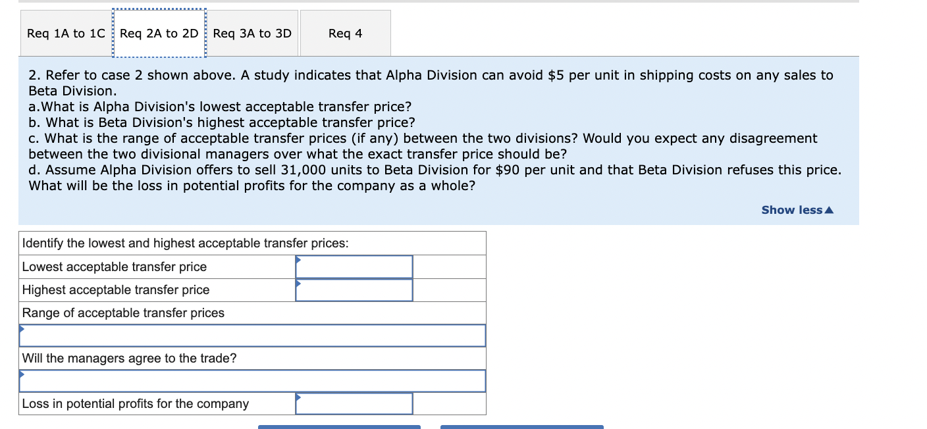927x429 pixels.
Task: Click the left blue navigation button at bottom
Action: 340,426
